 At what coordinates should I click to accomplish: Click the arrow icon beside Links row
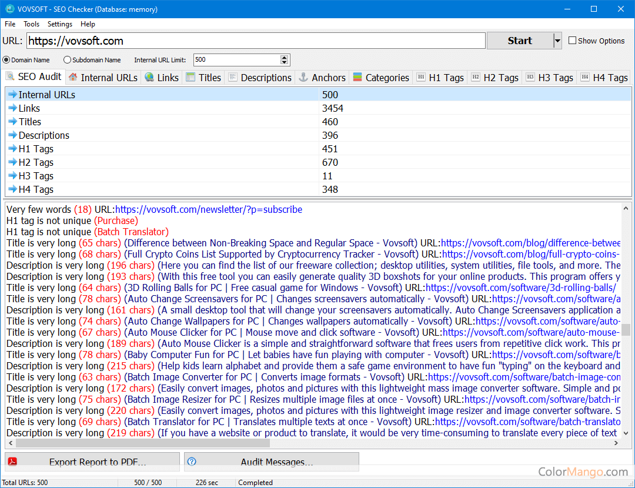click(12, 108)
